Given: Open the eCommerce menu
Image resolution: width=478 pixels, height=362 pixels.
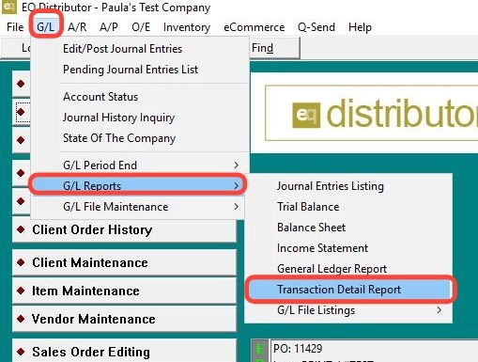Looking at the screenshot, I should click(254, 27).
